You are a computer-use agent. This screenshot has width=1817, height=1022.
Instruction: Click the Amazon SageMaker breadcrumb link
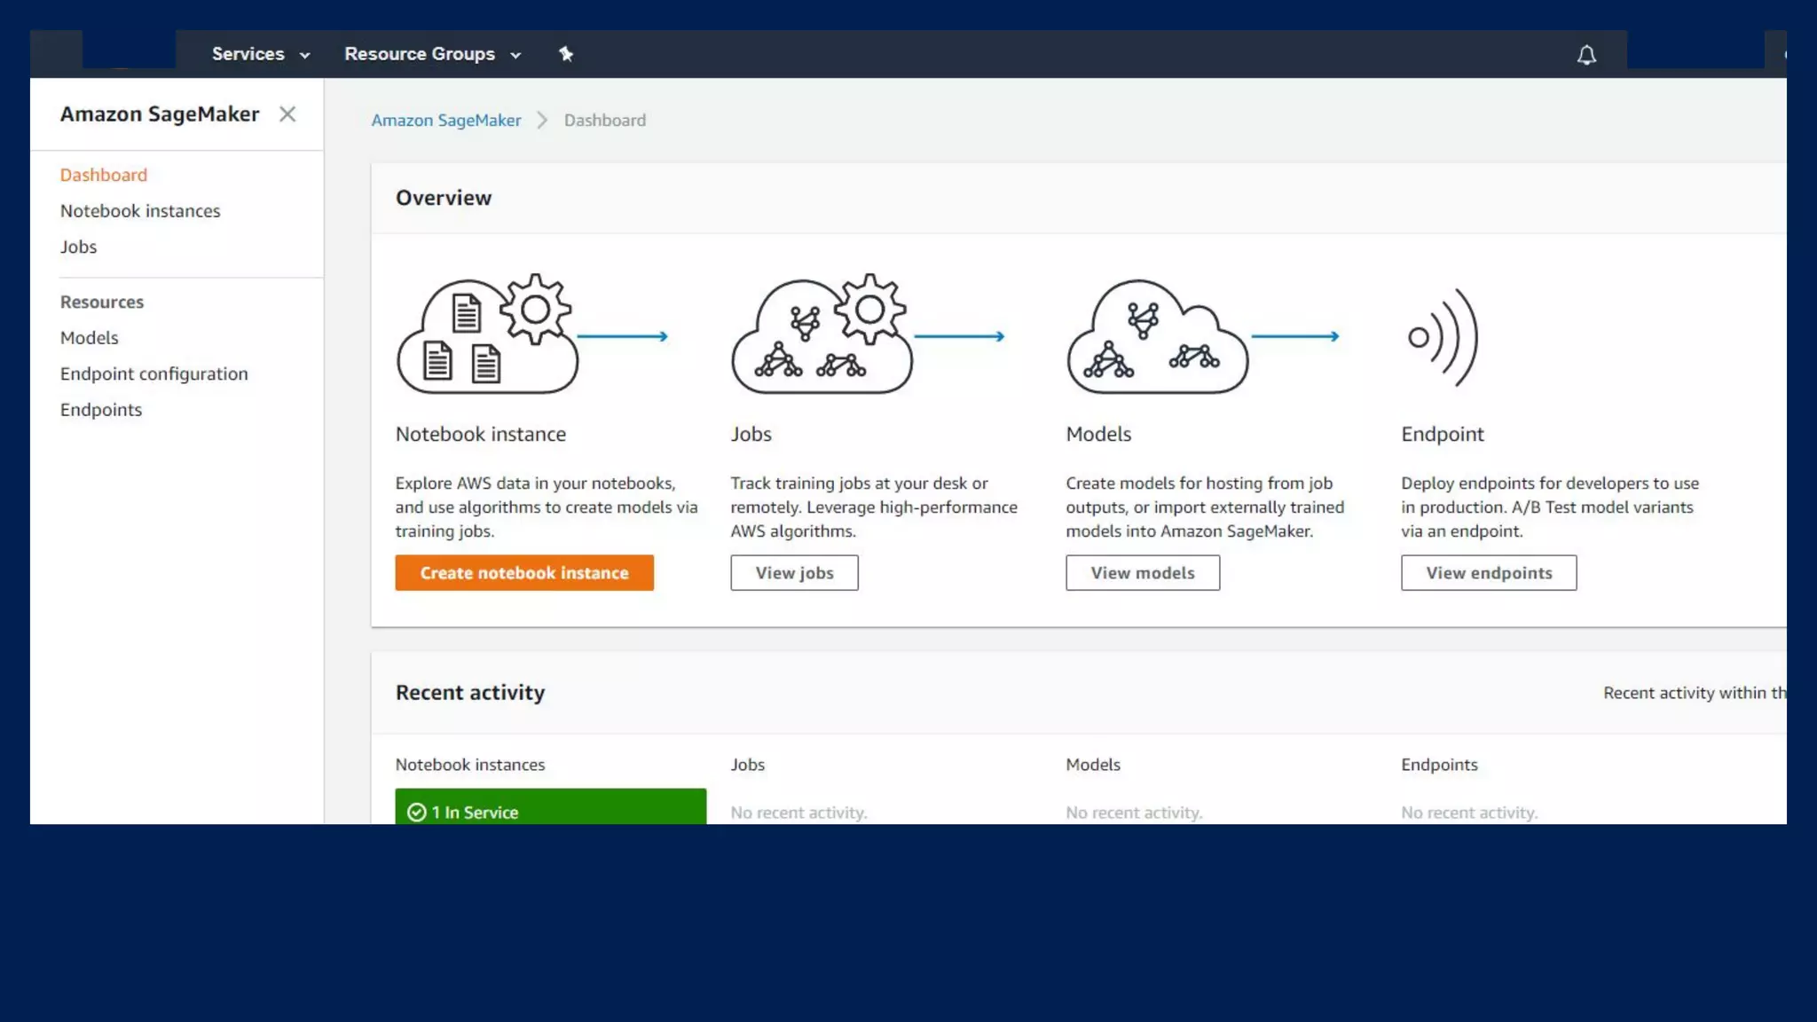pos(446,121)
